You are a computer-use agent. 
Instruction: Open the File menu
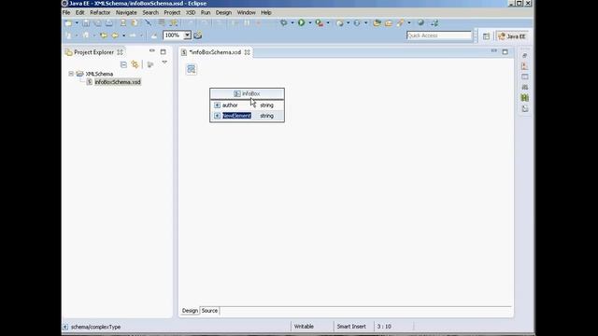[66, 12]
